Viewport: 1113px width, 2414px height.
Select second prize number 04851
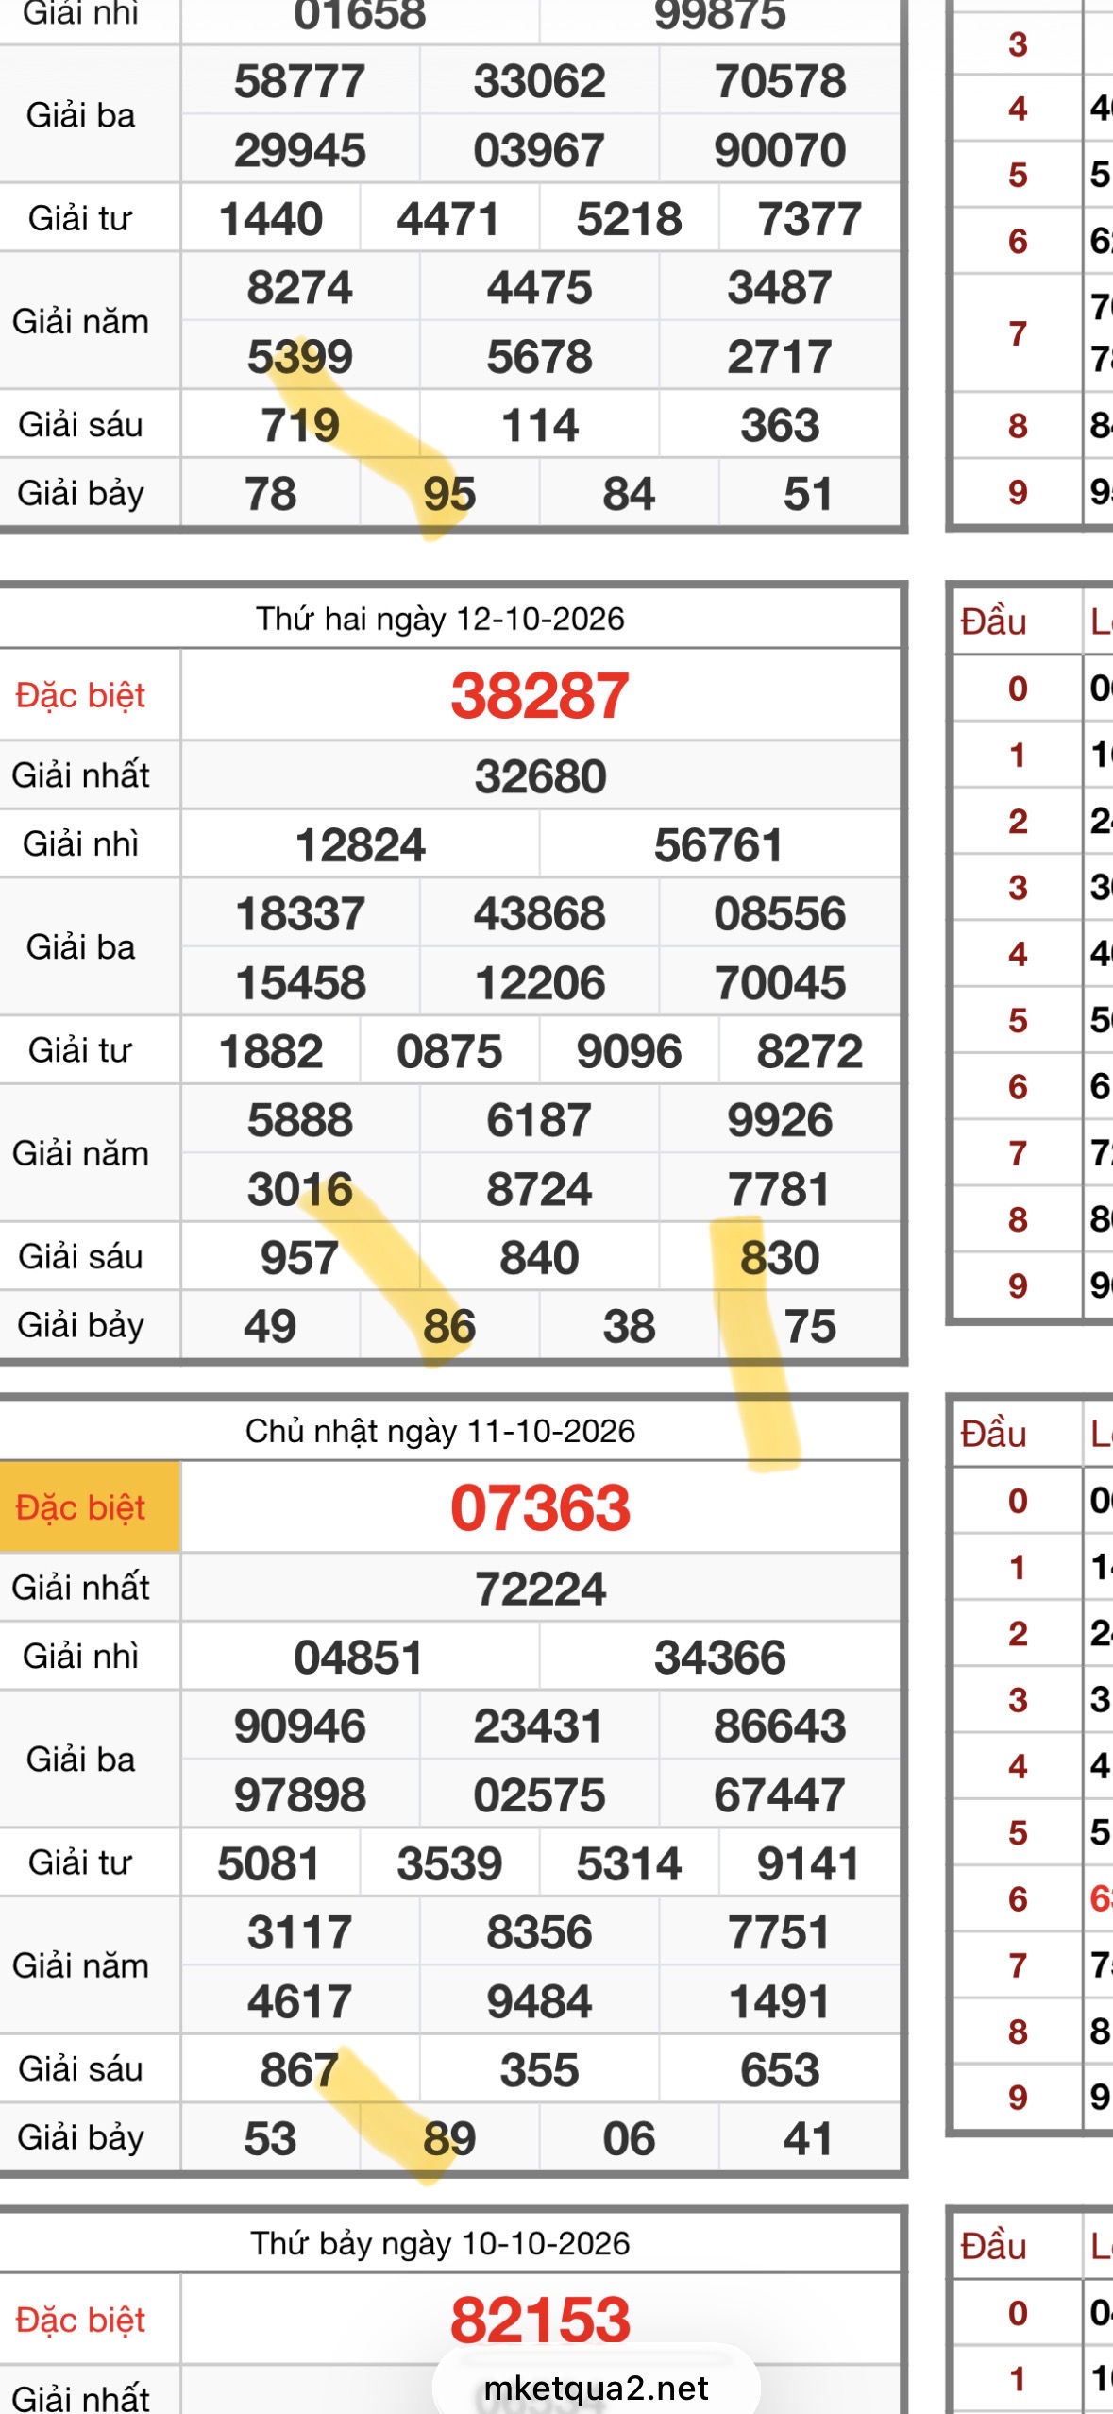coord(359,1657)
